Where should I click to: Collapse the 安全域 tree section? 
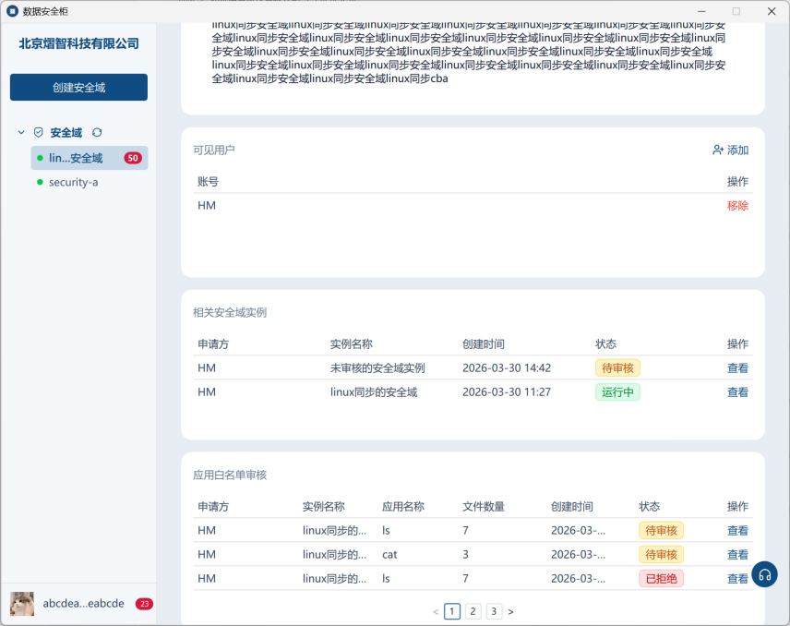pyautogui.click(x=21, y=133)
